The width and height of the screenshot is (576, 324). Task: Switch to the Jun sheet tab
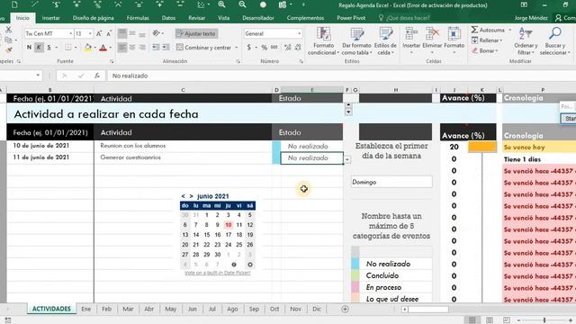coord(192,309)
